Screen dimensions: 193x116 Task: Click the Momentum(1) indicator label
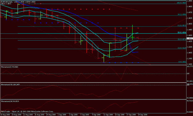pos(10,67)
